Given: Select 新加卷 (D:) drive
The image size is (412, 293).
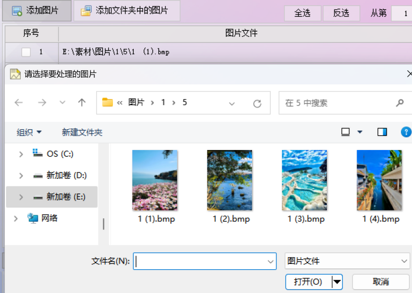Looking at the screenshot, I should [60, 175].
